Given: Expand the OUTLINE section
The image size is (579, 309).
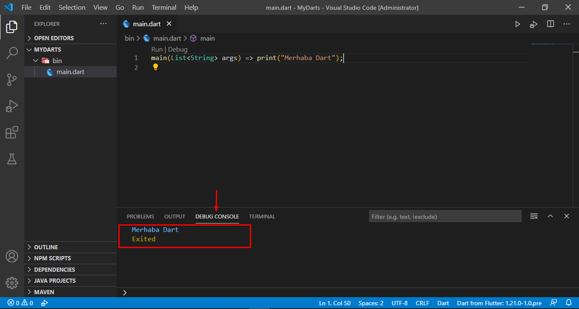Looking at the screenshot, I should click(x=46, y=247).
